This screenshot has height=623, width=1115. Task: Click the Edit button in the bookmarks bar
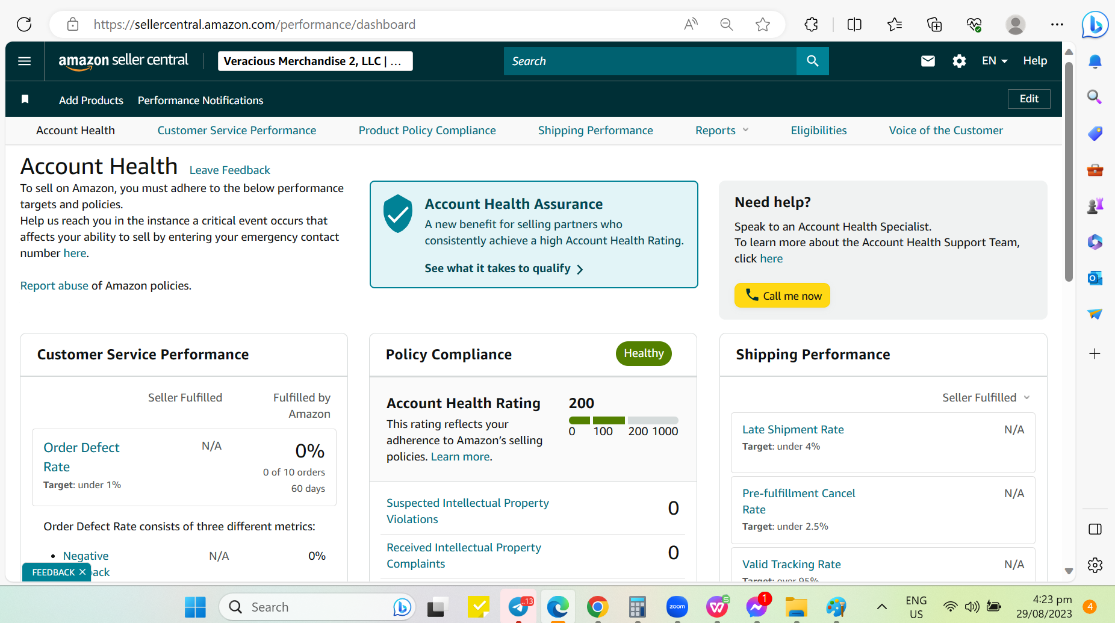click(1029, 99)
